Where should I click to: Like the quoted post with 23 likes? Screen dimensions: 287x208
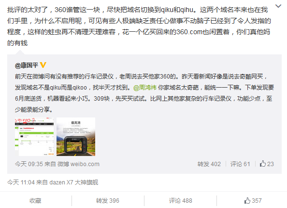(267, 164)
